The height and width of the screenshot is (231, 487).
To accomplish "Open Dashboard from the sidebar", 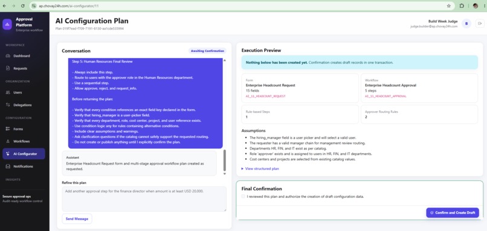I will (x=24, y=56).
